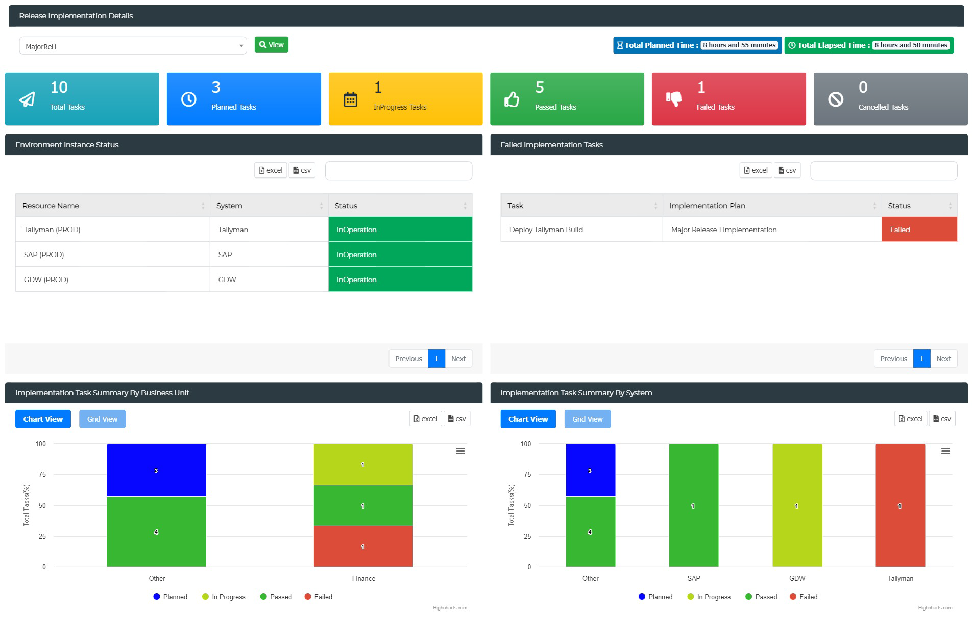Click the Tallyman (PROD) resource cell

[113, 230]
